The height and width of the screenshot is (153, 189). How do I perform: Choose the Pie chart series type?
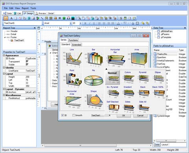93,78
